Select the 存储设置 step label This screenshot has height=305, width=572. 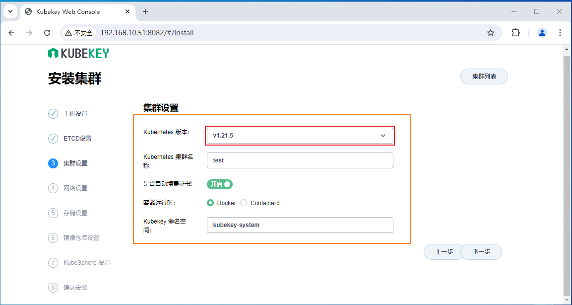click(x=75, y=213)
